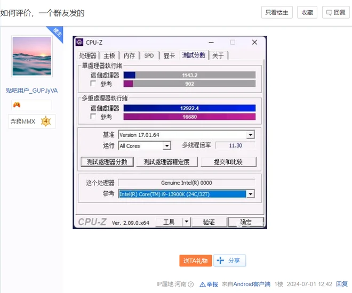Click the 回复 link at post footer

coord(342,284)
